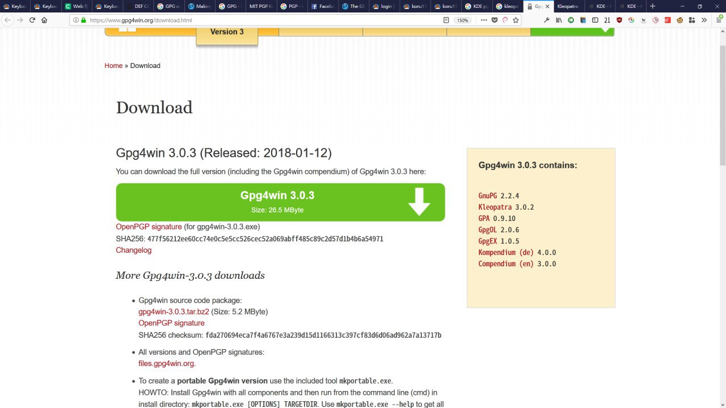Image resolution: width=726 pixels, height=408 pixels.
Task: Click the multicolor circle extension icon
Action: (x=631, y=20)
